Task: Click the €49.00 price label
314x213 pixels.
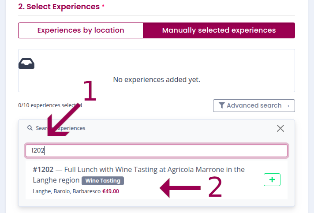Action: pyautogui.click(x=111, y=191)
